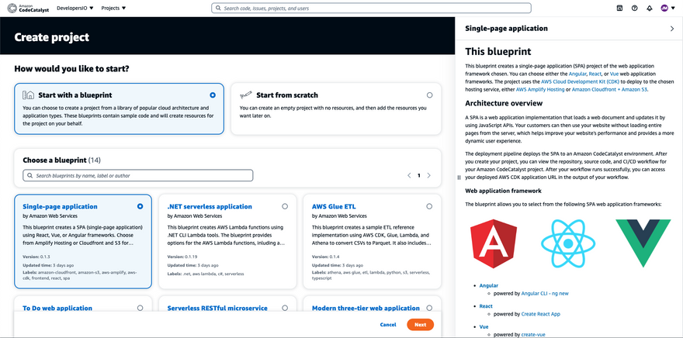Image resolution: width=683 pixels, height=338 pixels.
Task: Click the Architecture overview heading
Action: (504, 103)
